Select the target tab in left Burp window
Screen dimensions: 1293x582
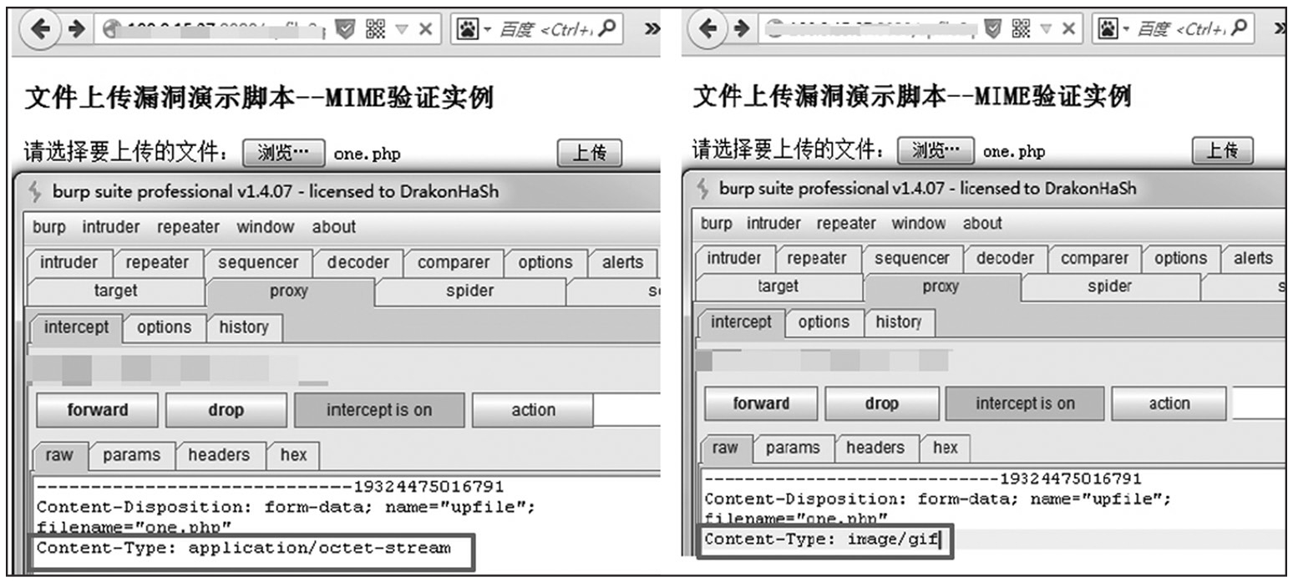pos(115,291)
